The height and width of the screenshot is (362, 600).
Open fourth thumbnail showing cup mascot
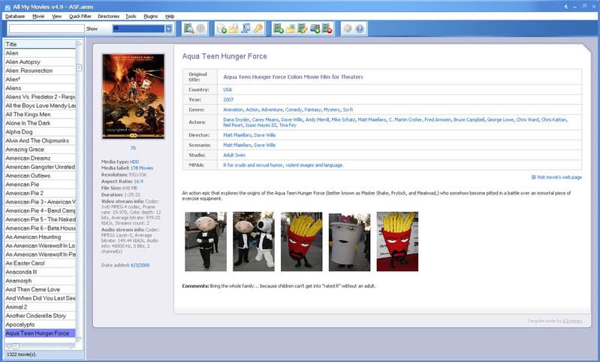point(349,242)
